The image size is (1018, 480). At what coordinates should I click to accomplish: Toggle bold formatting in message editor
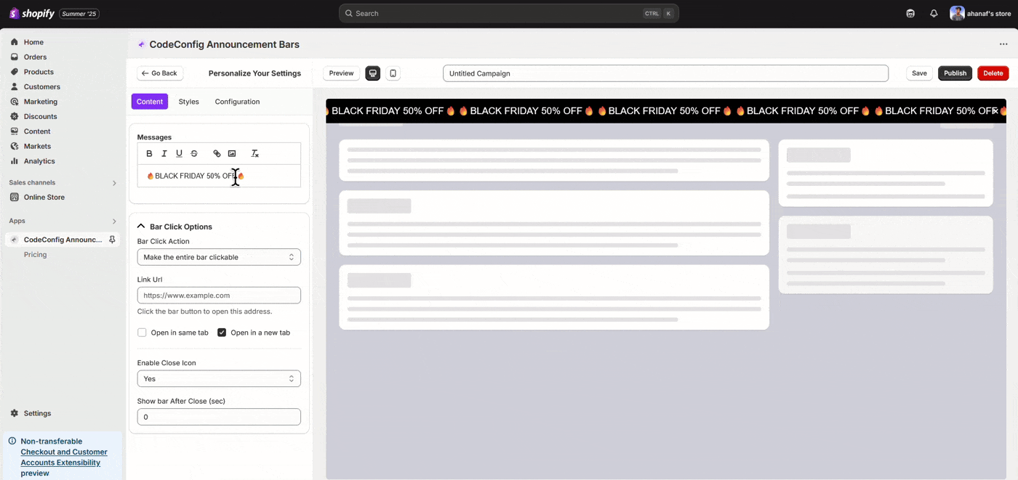(149, 153)
